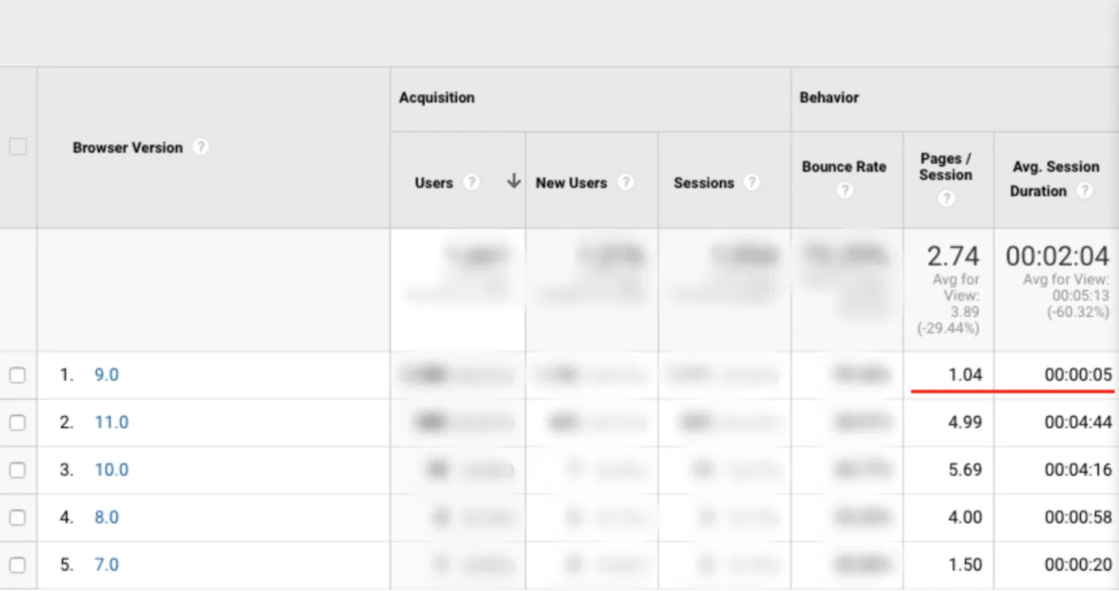Image resolution: width=1119 pixels, height=591 pixels.
Task: Toggle the select-all checkbox in the header
Action: point(19,146)
